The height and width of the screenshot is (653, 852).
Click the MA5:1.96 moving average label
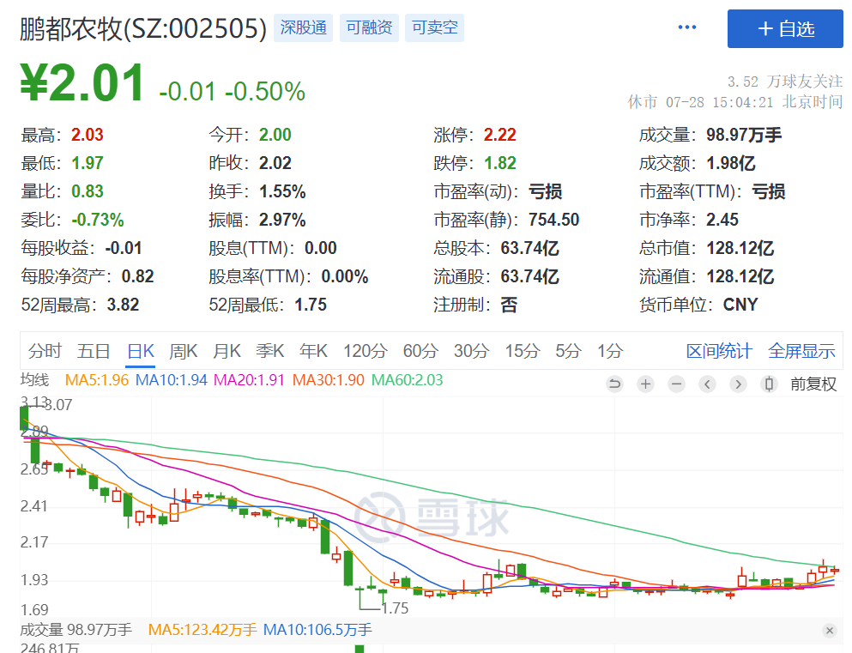[x=97, y=380]
